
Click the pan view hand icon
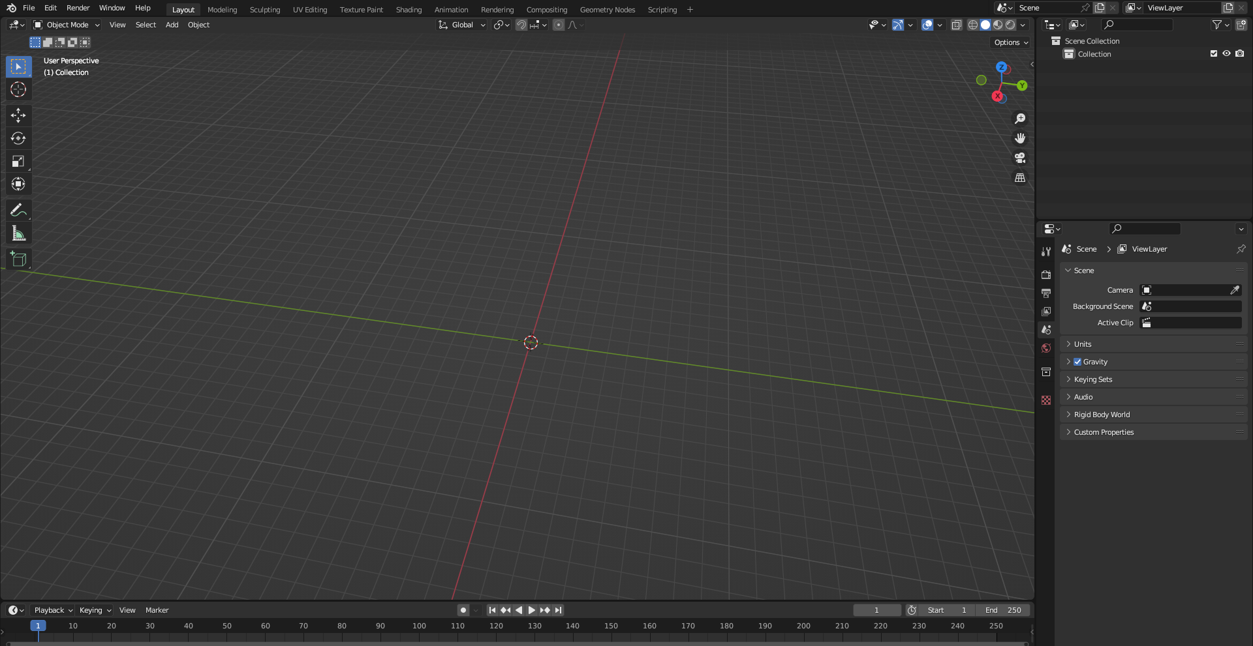click(1020, 138)
